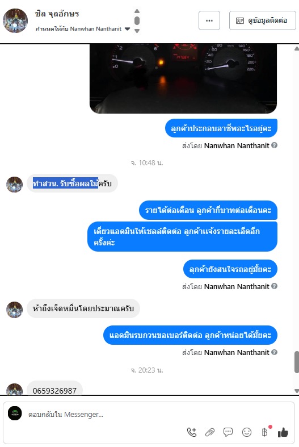Start a call with phone-plus icon
This screenshot has width=299, height=447.
coord(192,432)
